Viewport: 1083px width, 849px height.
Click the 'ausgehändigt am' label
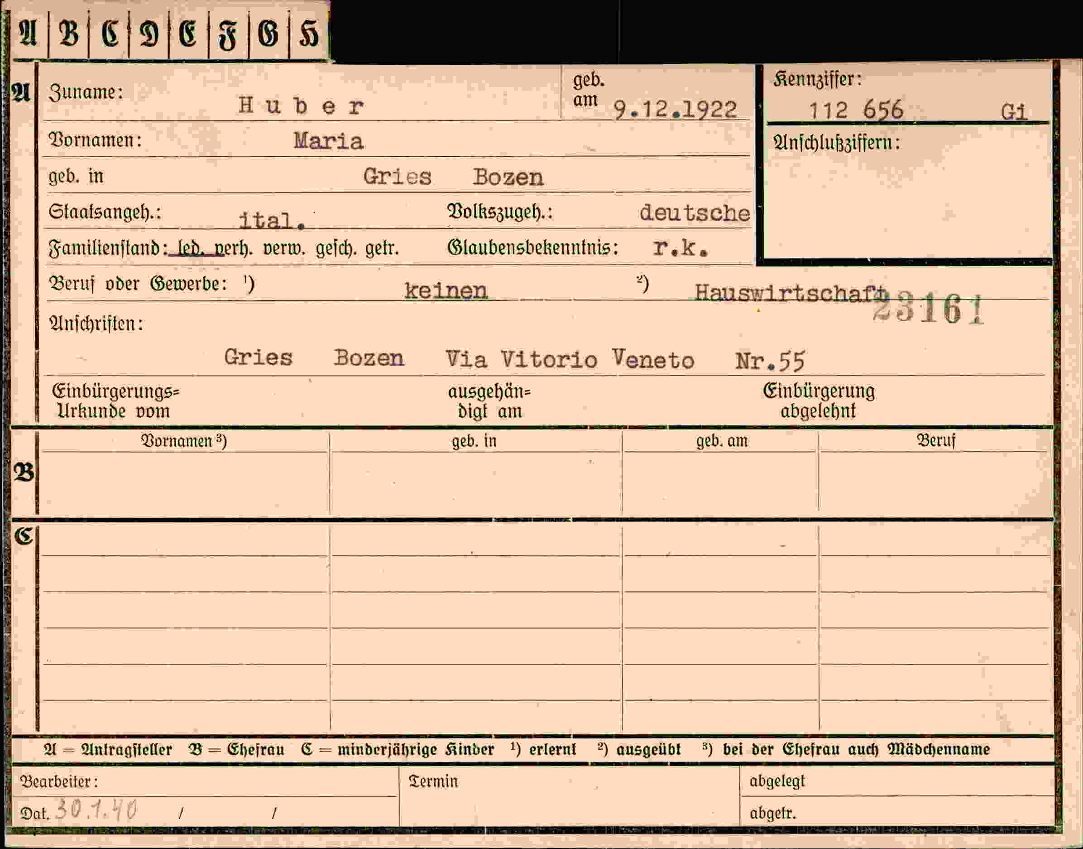click(489, 401)
